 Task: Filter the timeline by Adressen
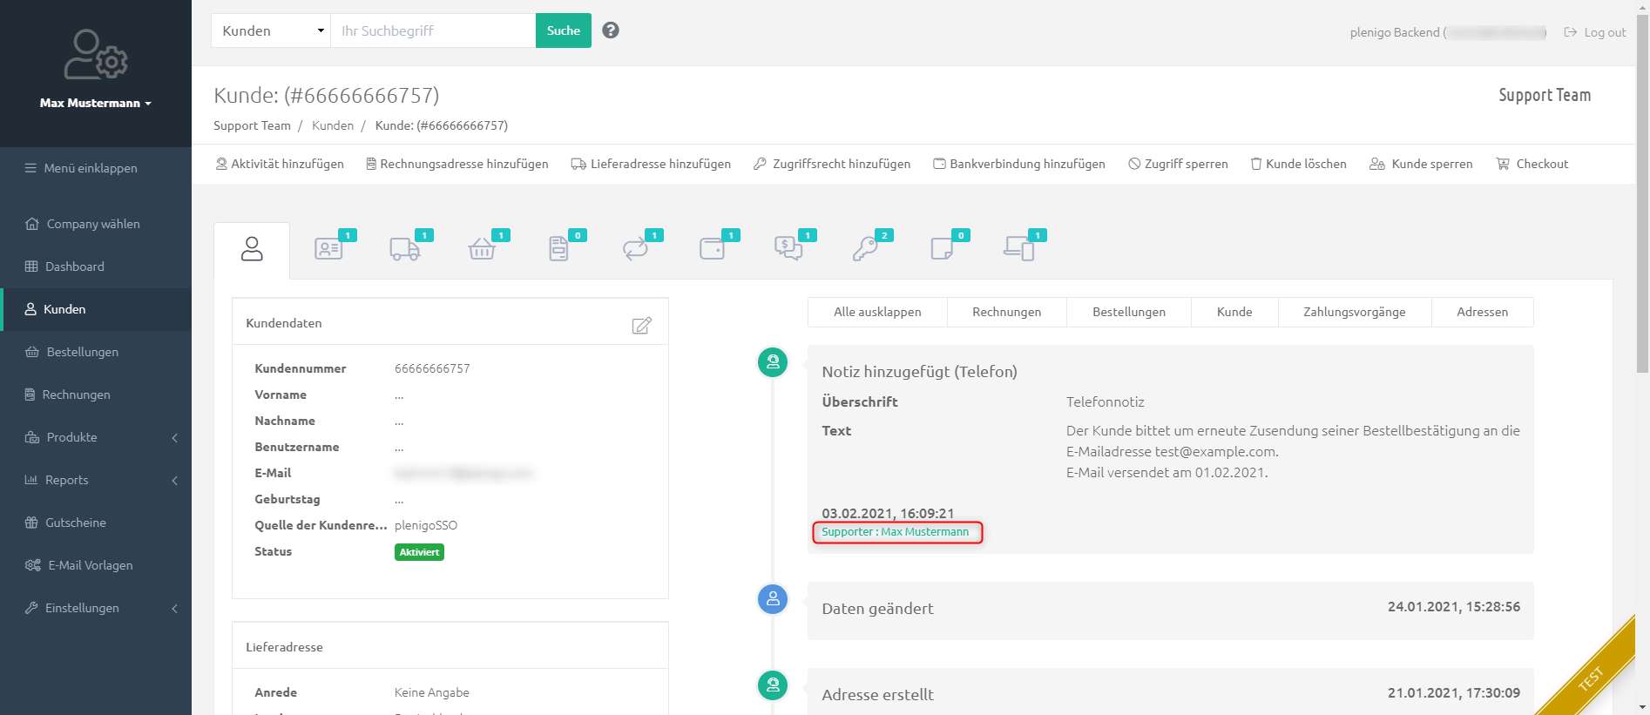coord(1482,312)
